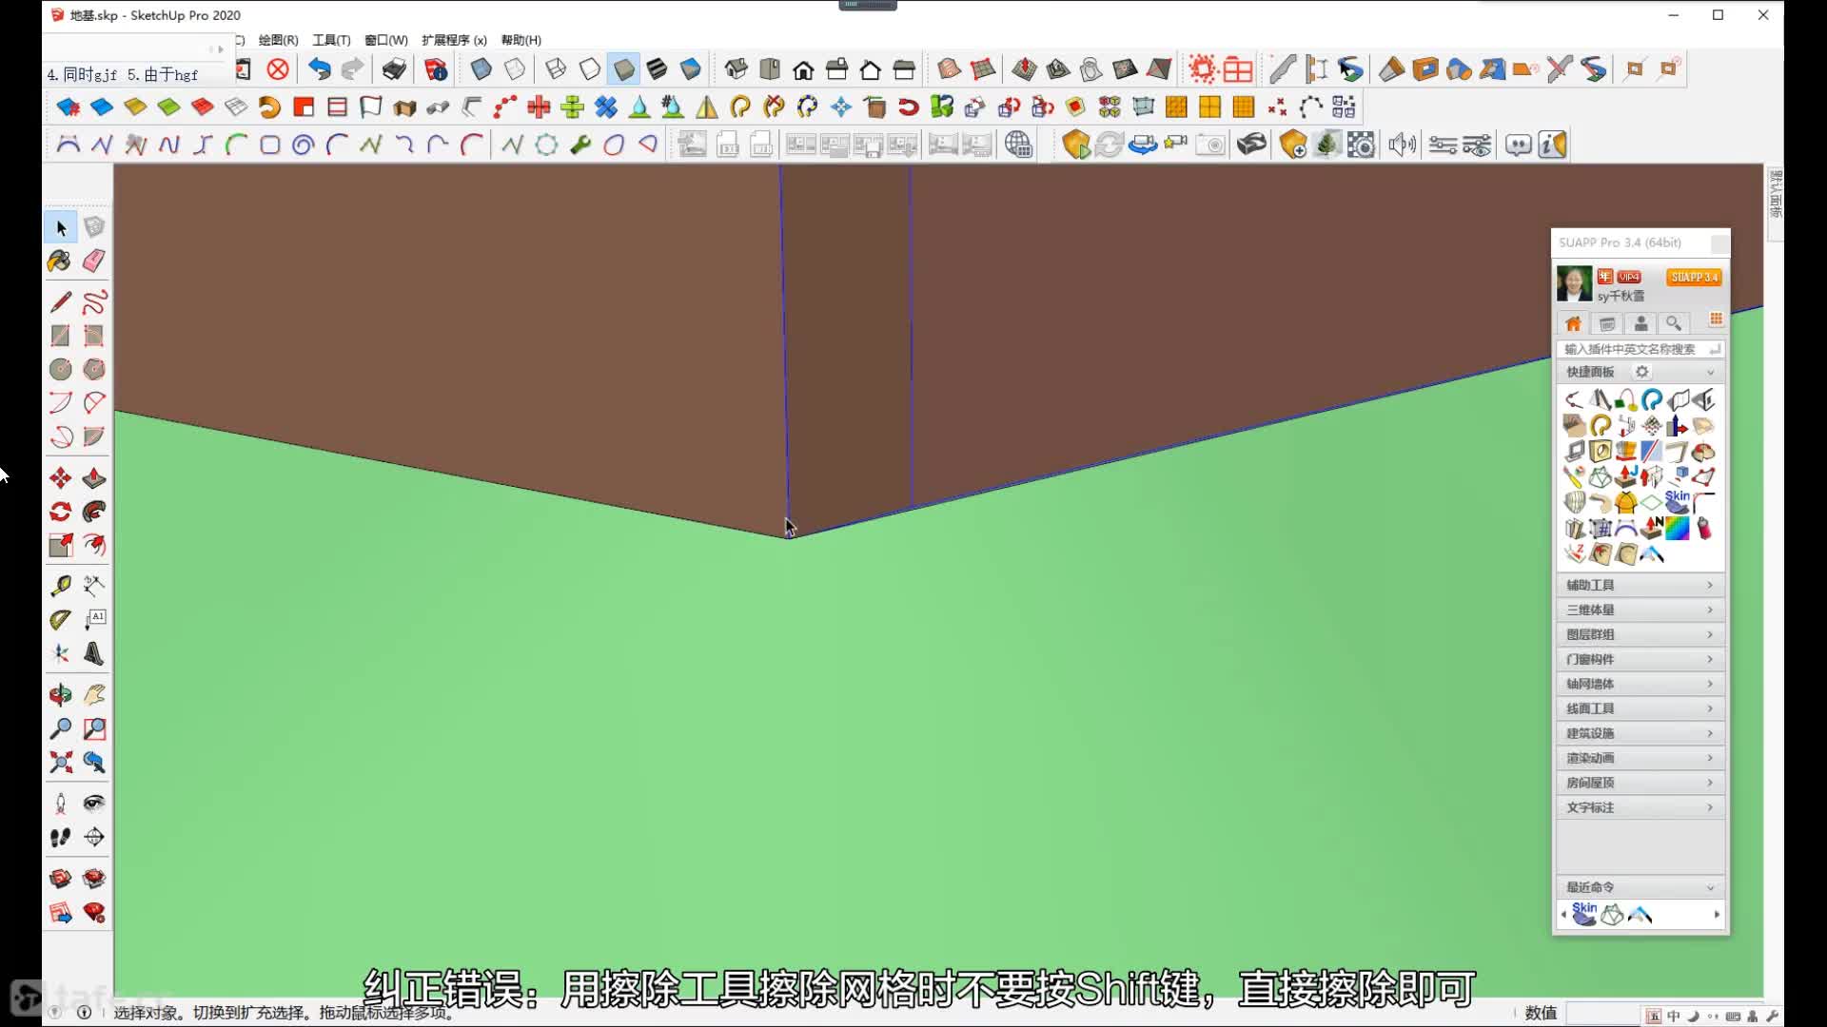The width and height of the screenshot is (1827, 1027).
Task: Click the plugin name search field
Action: [x=1640, y=349]
